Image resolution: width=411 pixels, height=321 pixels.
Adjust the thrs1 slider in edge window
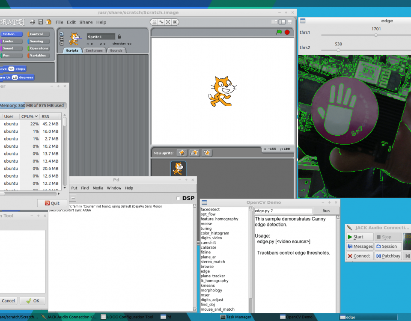point(376,35)
